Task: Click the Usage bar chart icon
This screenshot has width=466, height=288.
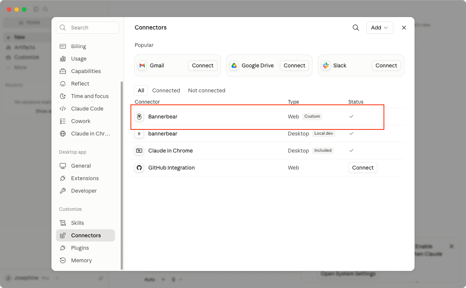Action: tap(63, 59)
